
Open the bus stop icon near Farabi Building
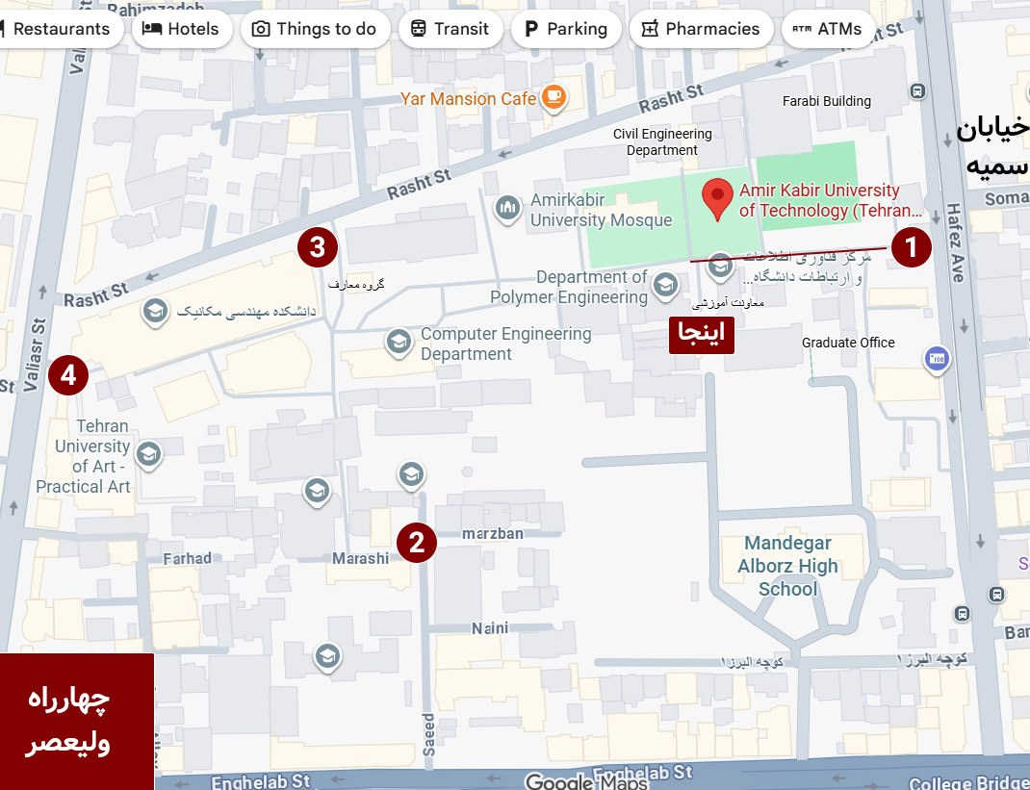point(917,91)
